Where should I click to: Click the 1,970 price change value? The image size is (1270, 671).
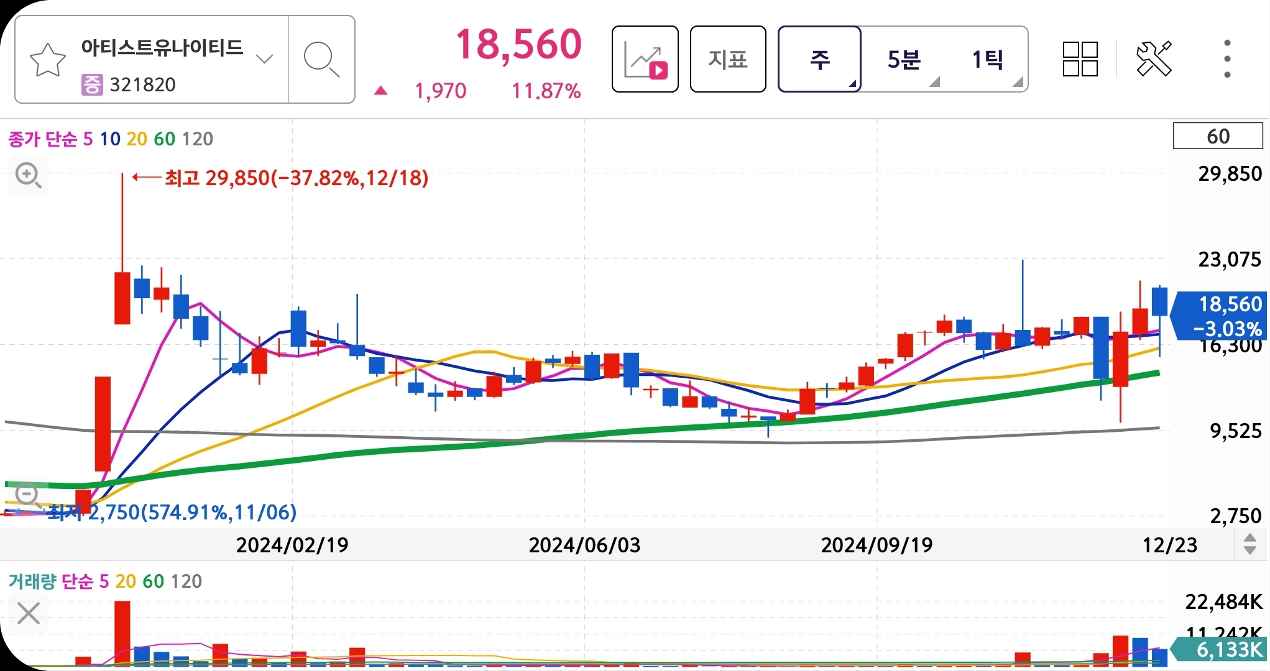(x=440, y=91)
